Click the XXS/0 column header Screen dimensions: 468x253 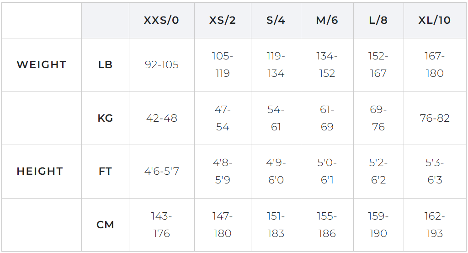(x=161, y=20)
